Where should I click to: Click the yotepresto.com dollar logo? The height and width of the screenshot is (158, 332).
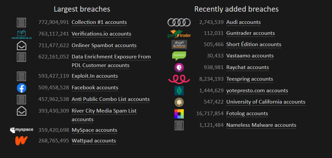click(179, 91)
